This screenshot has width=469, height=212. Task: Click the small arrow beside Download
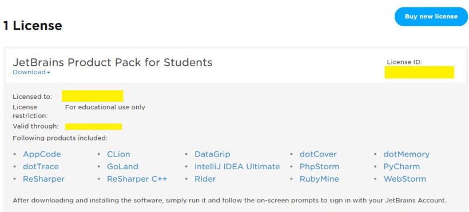click(x=49, y=73)
